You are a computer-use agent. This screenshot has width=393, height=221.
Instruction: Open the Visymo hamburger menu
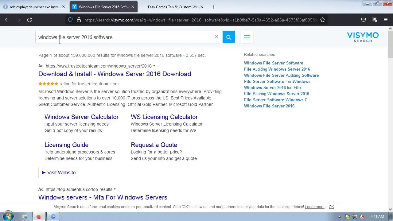tap(247, 37)
